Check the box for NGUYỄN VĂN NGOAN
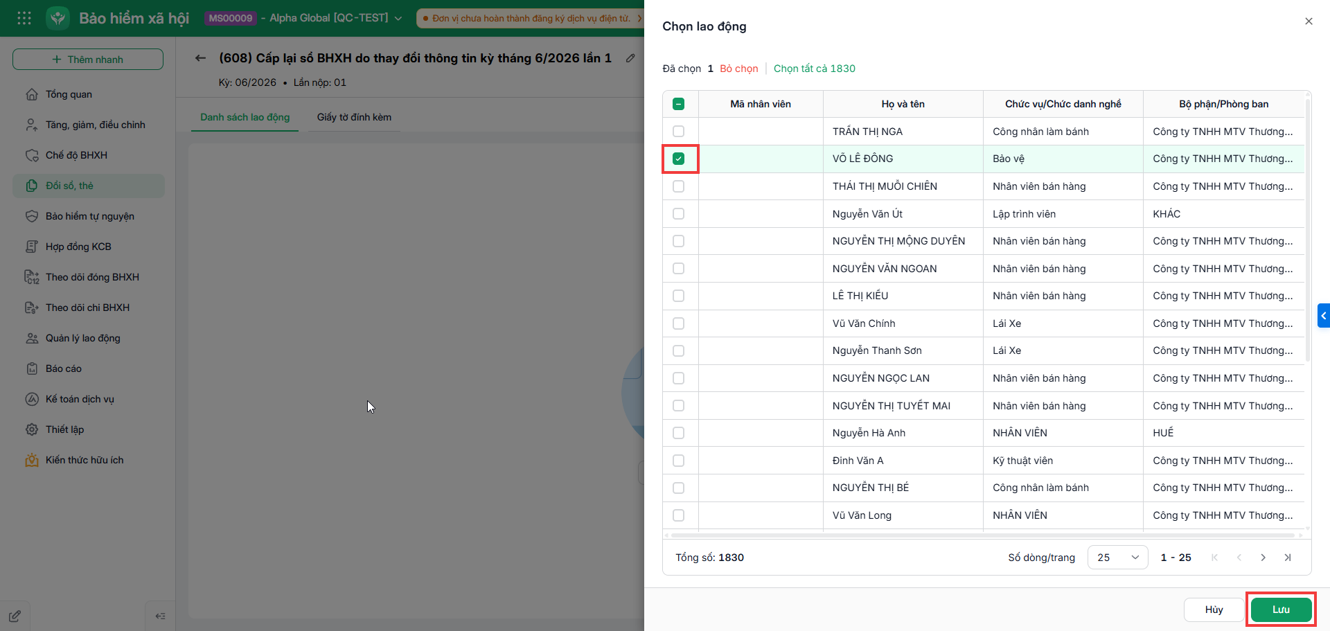1330x631 pixels. (678, 268)
